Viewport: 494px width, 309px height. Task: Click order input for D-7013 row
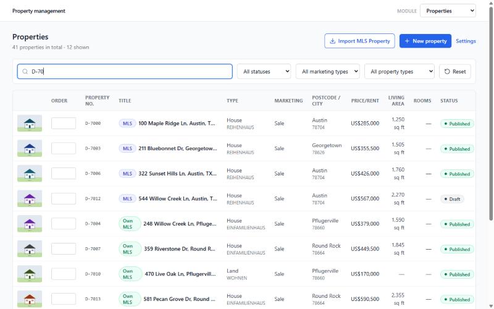click(x=64, y=299)
